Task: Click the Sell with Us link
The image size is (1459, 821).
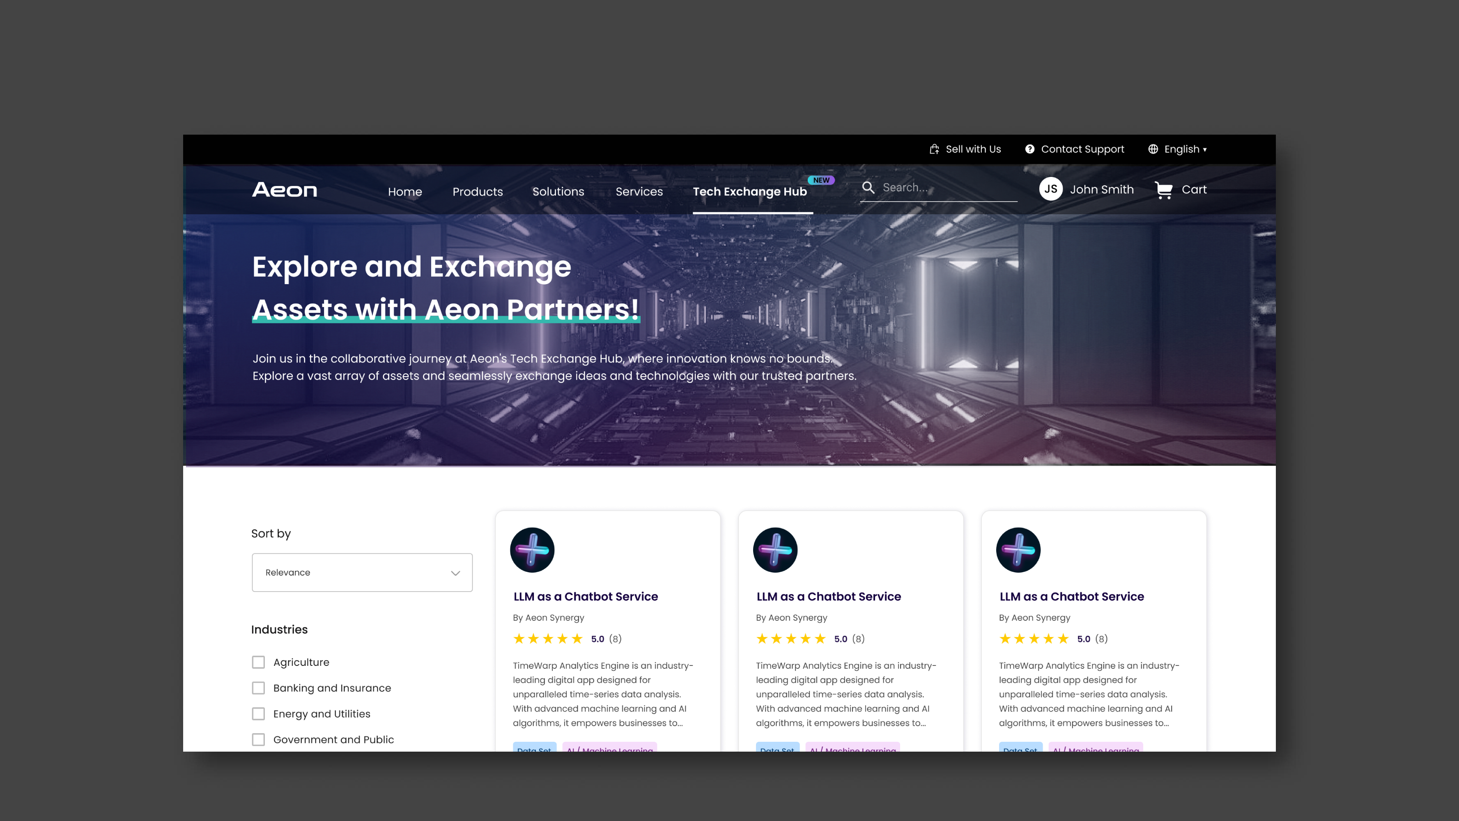Action: pyautogui.click(x=973, y=149)
